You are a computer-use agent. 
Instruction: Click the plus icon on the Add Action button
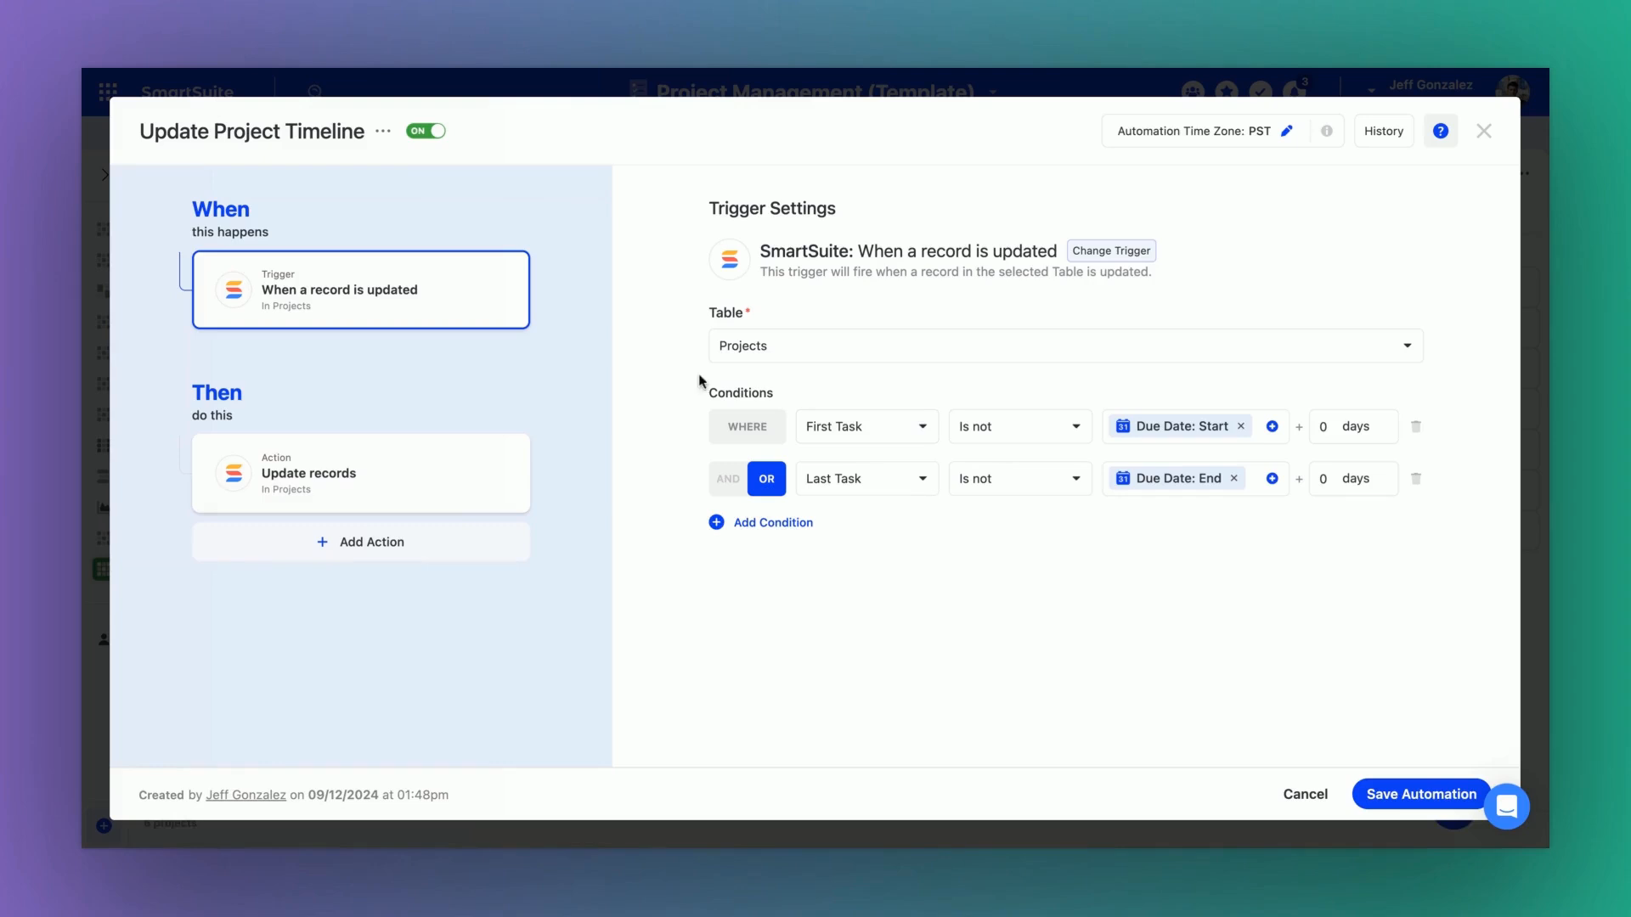click(322, 542)
